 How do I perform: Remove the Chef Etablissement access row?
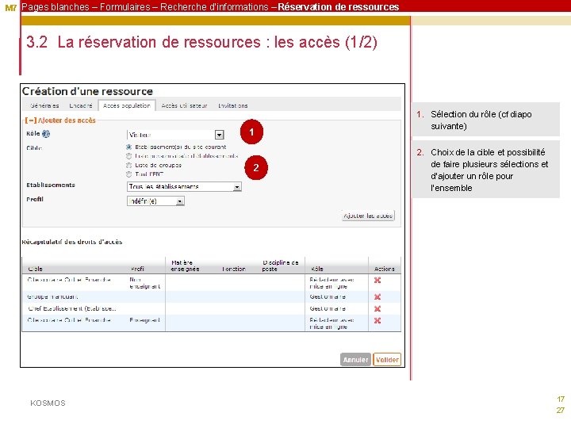click(x=377, y=308)
